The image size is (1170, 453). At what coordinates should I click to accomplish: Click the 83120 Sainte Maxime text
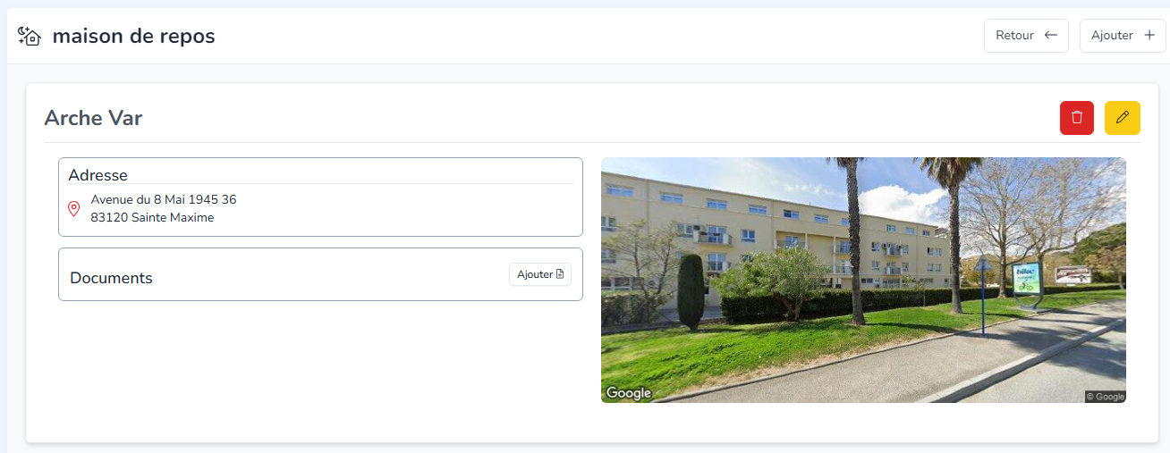[x=152, y=217]
